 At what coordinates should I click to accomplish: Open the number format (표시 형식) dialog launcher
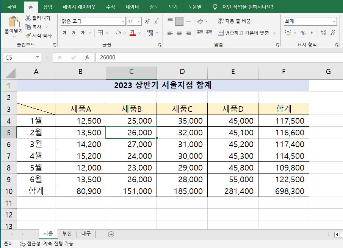click(x=337, y=45)
